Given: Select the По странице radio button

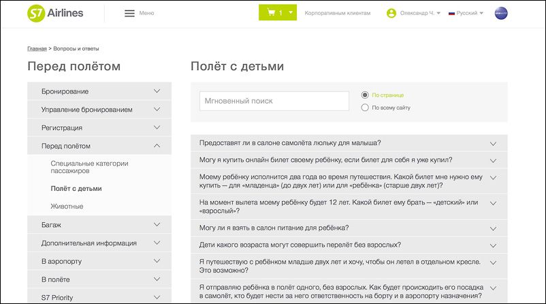Looking at the screenshot, I should click(x=365, y=95).
